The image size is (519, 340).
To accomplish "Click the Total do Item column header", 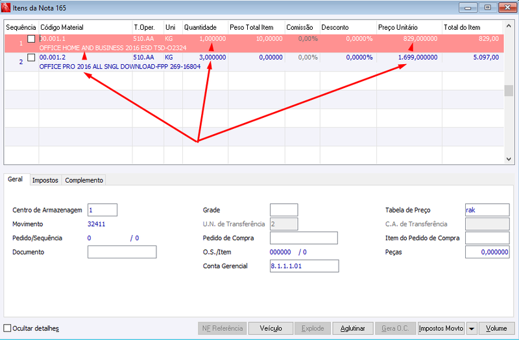I will (473, 27).
